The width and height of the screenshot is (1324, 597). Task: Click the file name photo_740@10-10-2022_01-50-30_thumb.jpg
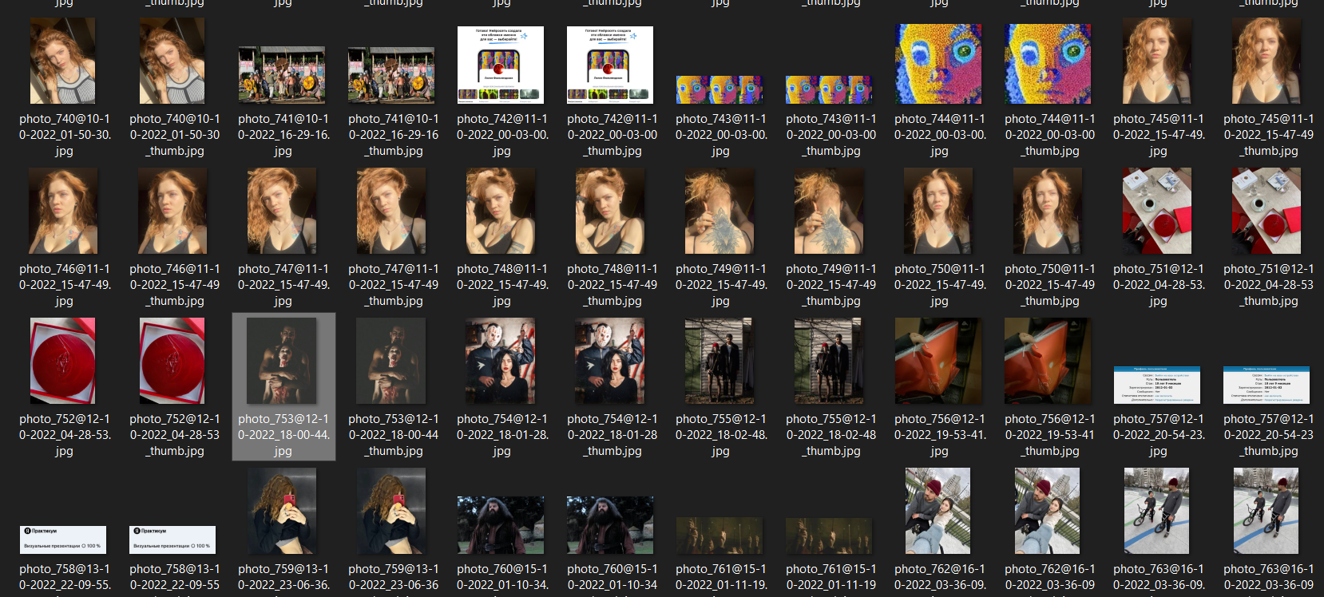coord(175,135)
